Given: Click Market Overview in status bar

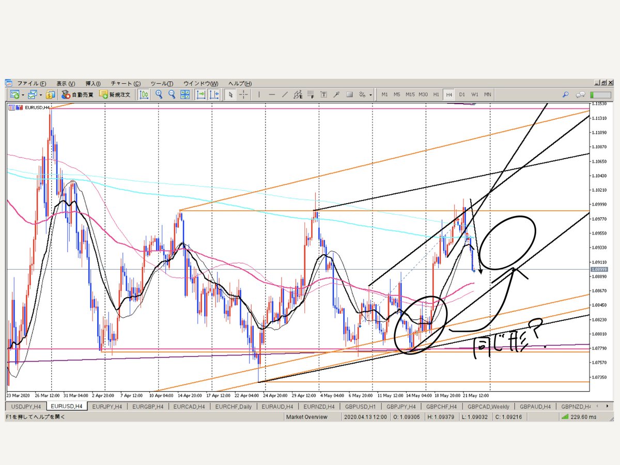Looking at the screenshot, I should (306, 417).
